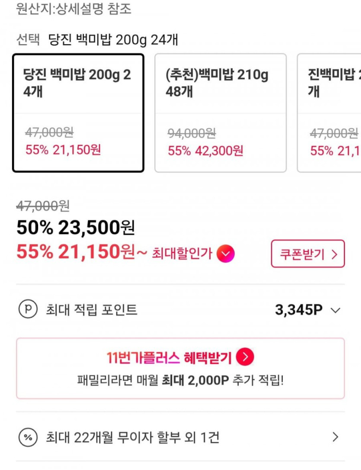
Task: Choose the (추천)백미밥 210g 48개 option card
Action: tap(220, 113)
